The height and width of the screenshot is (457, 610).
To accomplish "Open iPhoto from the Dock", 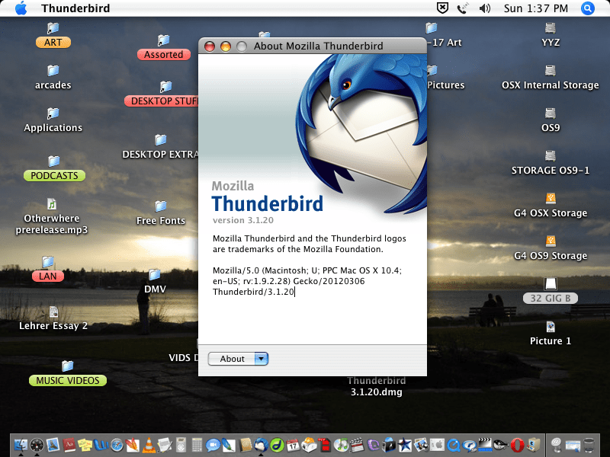I will tap(421, 446).
